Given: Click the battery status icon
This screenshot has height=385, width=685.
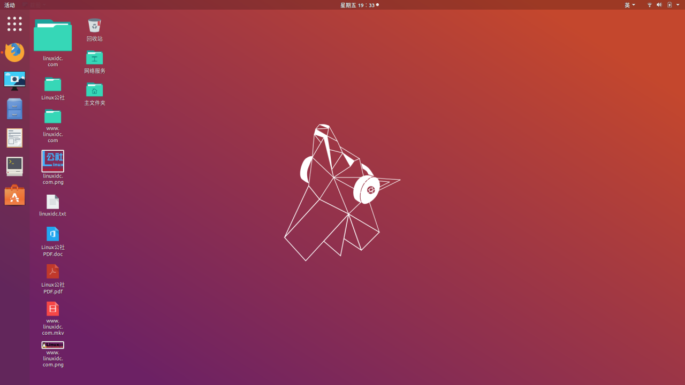Looking at the screenshot, I should click(x=669, y=5).
